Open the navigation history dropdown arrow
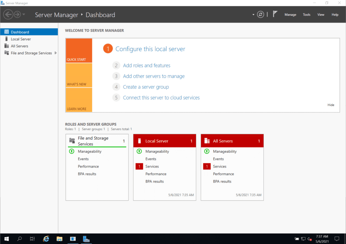 coord(24,14)
